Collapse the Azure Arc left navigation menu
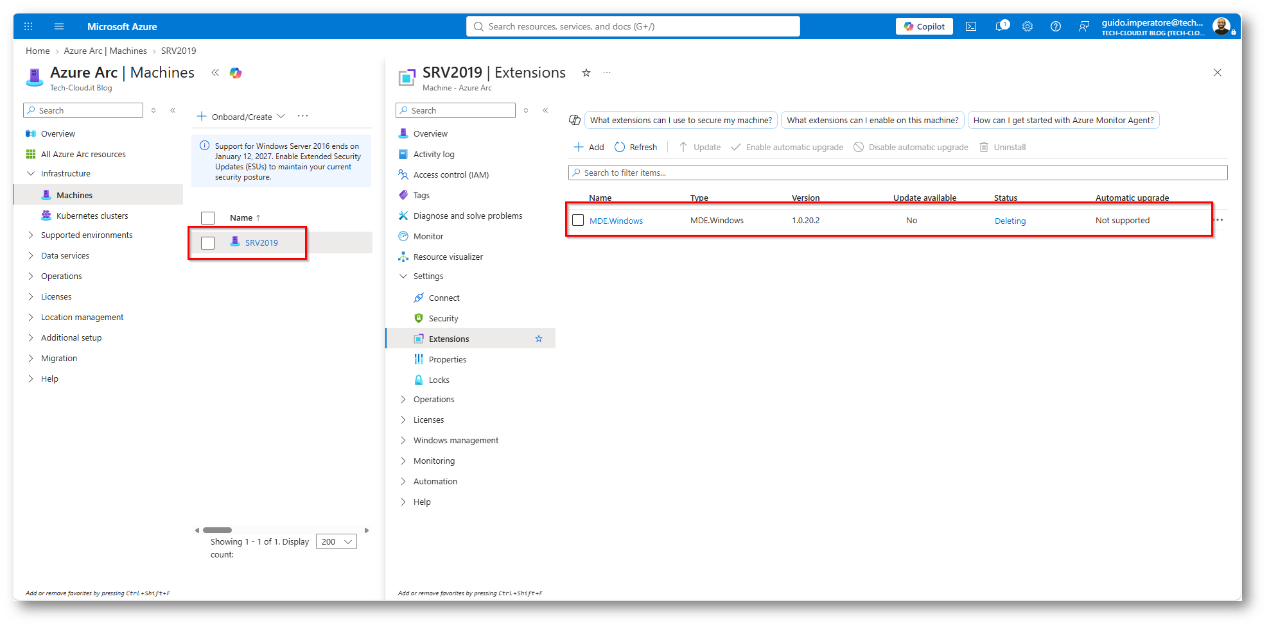 click(x=173, y=110)
